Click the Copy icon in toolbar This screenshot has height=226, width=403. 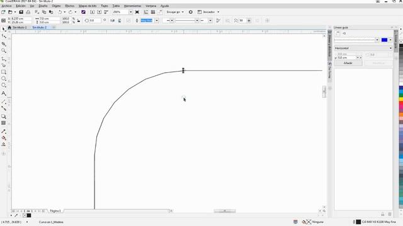click(44, 12)
